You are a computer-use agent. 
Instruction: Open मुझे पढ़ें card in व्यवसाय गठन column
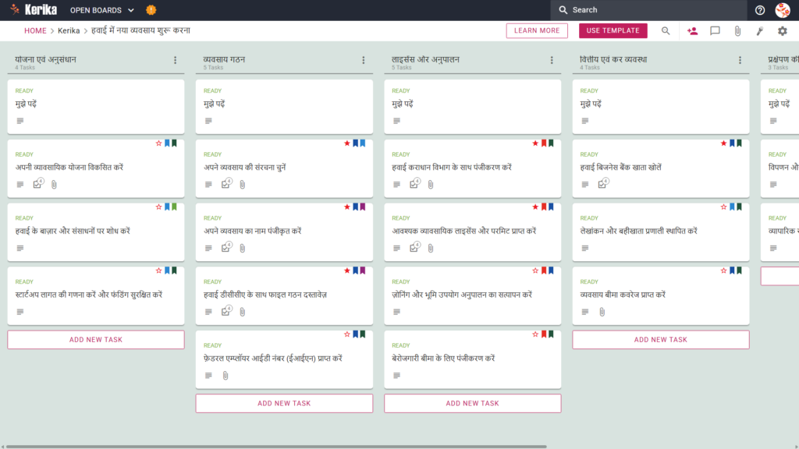pyautogui.click(x=284, y=106)
